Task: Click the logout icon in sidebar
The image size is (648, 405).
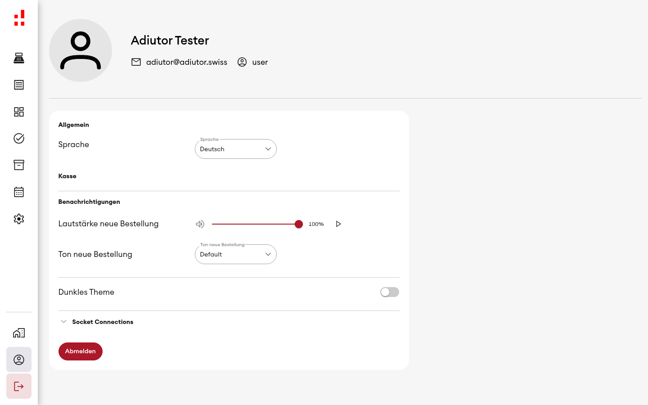Action: [x=19, y=386]
